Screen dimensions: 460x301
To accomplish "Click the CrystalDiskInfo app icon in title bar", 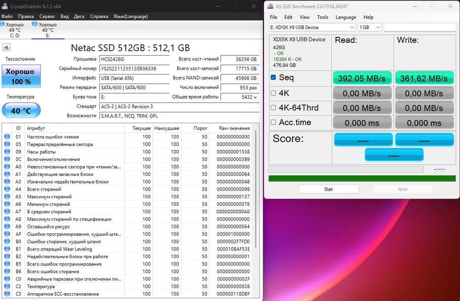I will coord(5,6).
